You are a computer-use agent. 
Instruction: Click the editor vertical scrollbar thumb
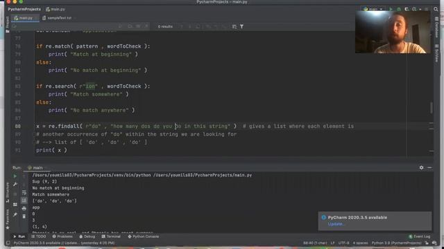[432, 108]
